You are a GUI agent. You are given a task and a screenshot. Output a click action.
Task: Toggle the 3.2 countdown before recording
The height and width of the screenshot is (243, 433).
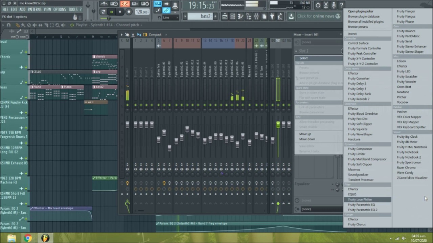125,4
